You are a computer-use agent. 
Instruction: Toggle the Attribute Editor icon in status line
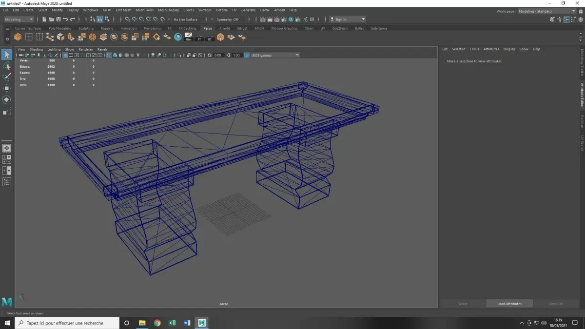pyautogui.click(x=567, y=19)
